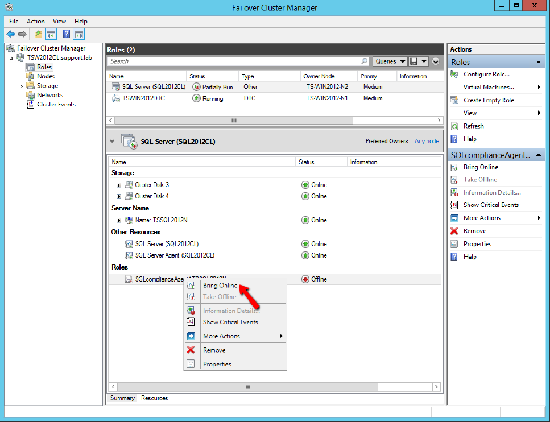Viewport: 550px width, 422px height.
Task: Expand Name: TSSQL2012N plus box
Action: [119, 220]
